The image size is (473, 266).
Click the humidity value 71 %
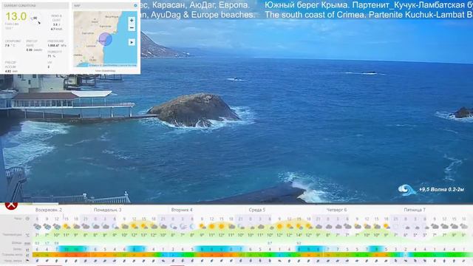pos(51,56)
